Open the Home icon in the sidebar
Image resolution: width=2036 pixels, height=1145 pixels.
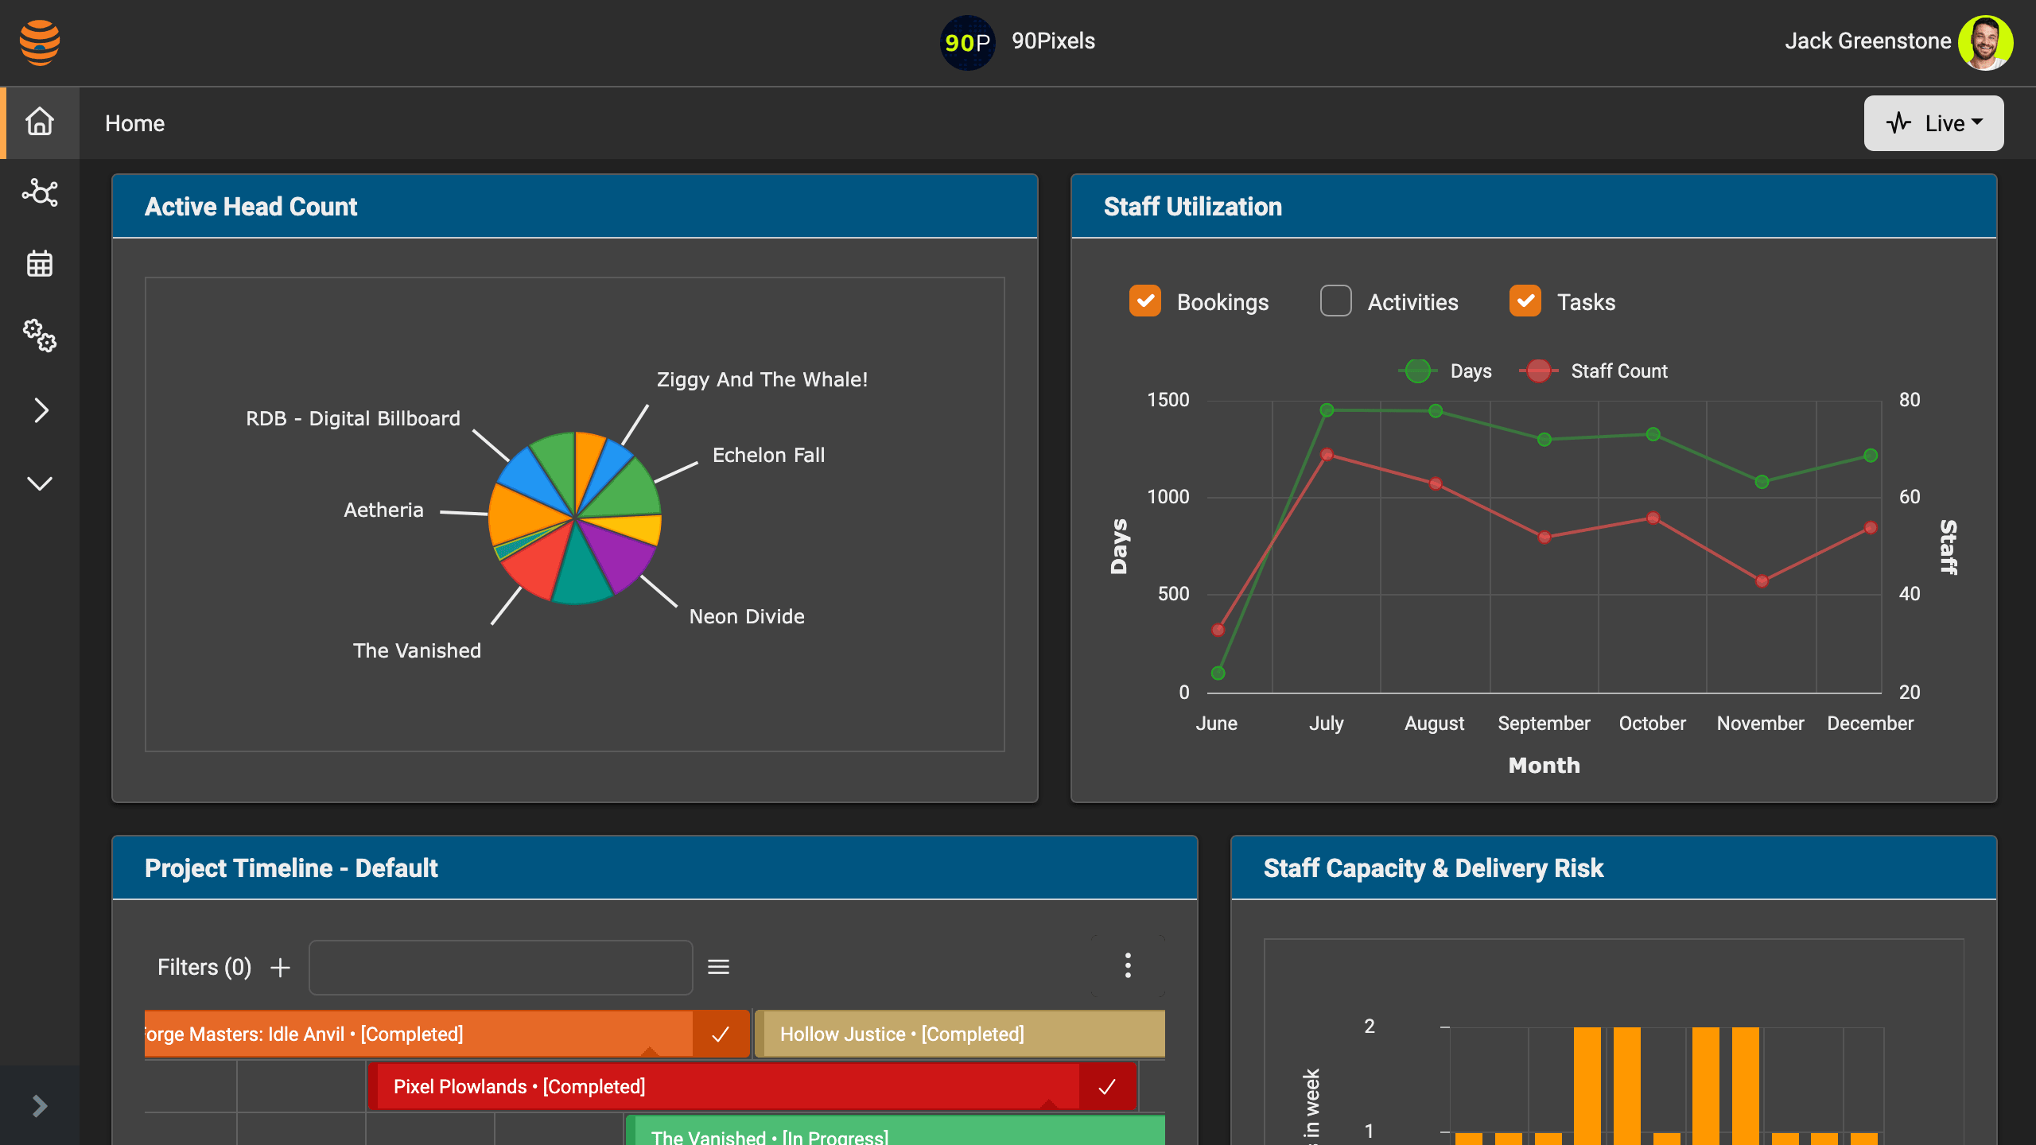click(x=40, y=122)
